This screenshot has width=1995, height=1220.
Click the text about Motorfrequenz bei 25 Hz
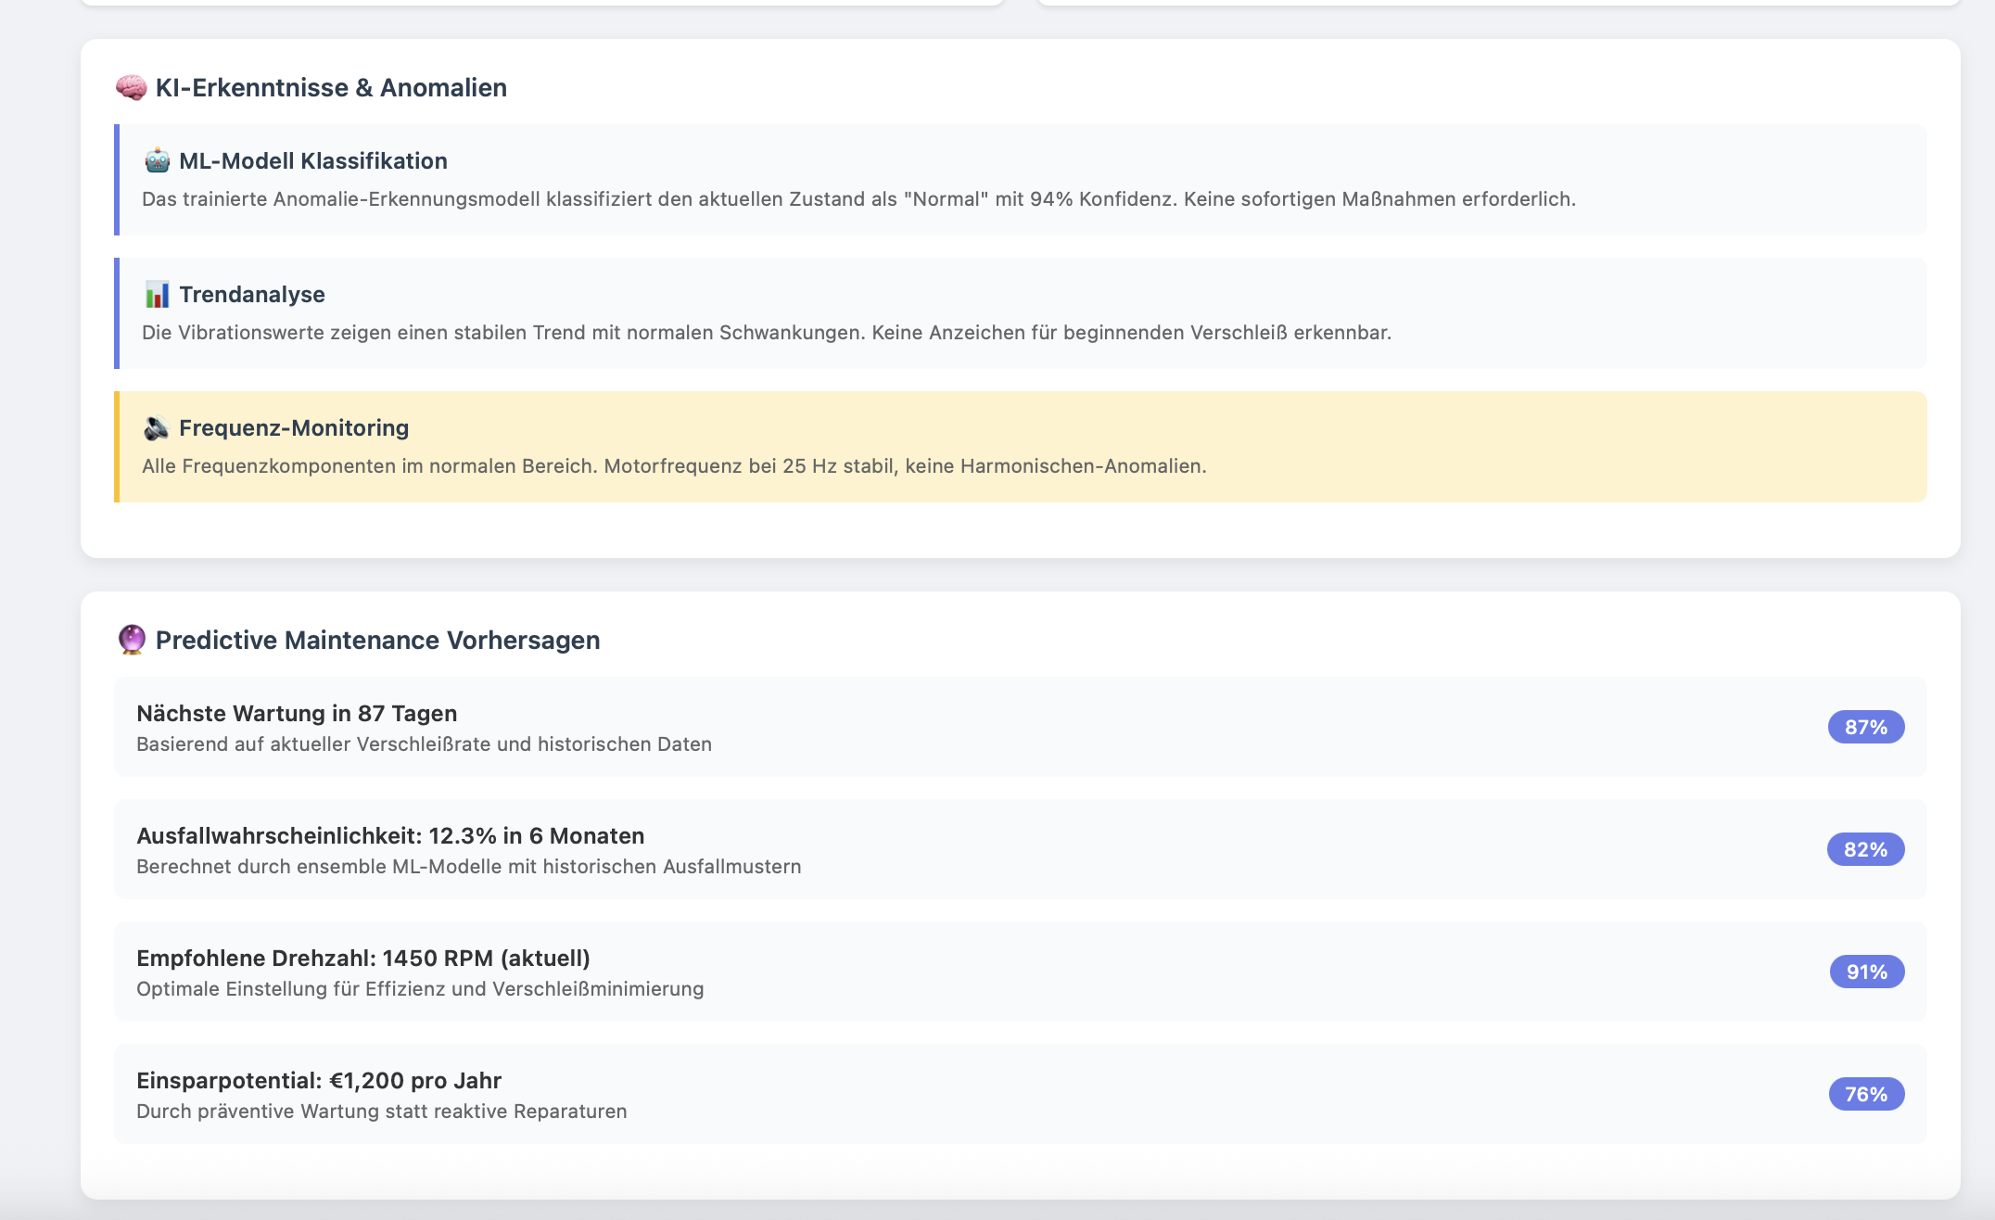coord(674,466)
